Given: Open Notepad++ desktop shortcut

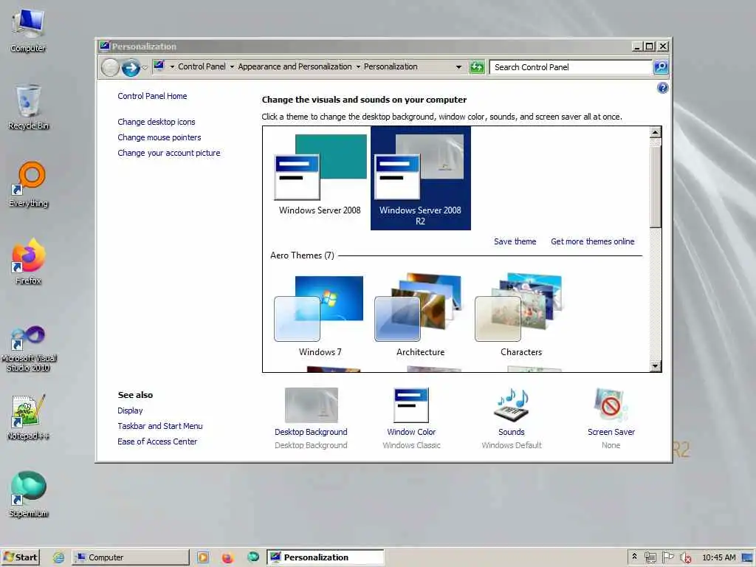Looking at the screenshot, I should pos(28,418).
